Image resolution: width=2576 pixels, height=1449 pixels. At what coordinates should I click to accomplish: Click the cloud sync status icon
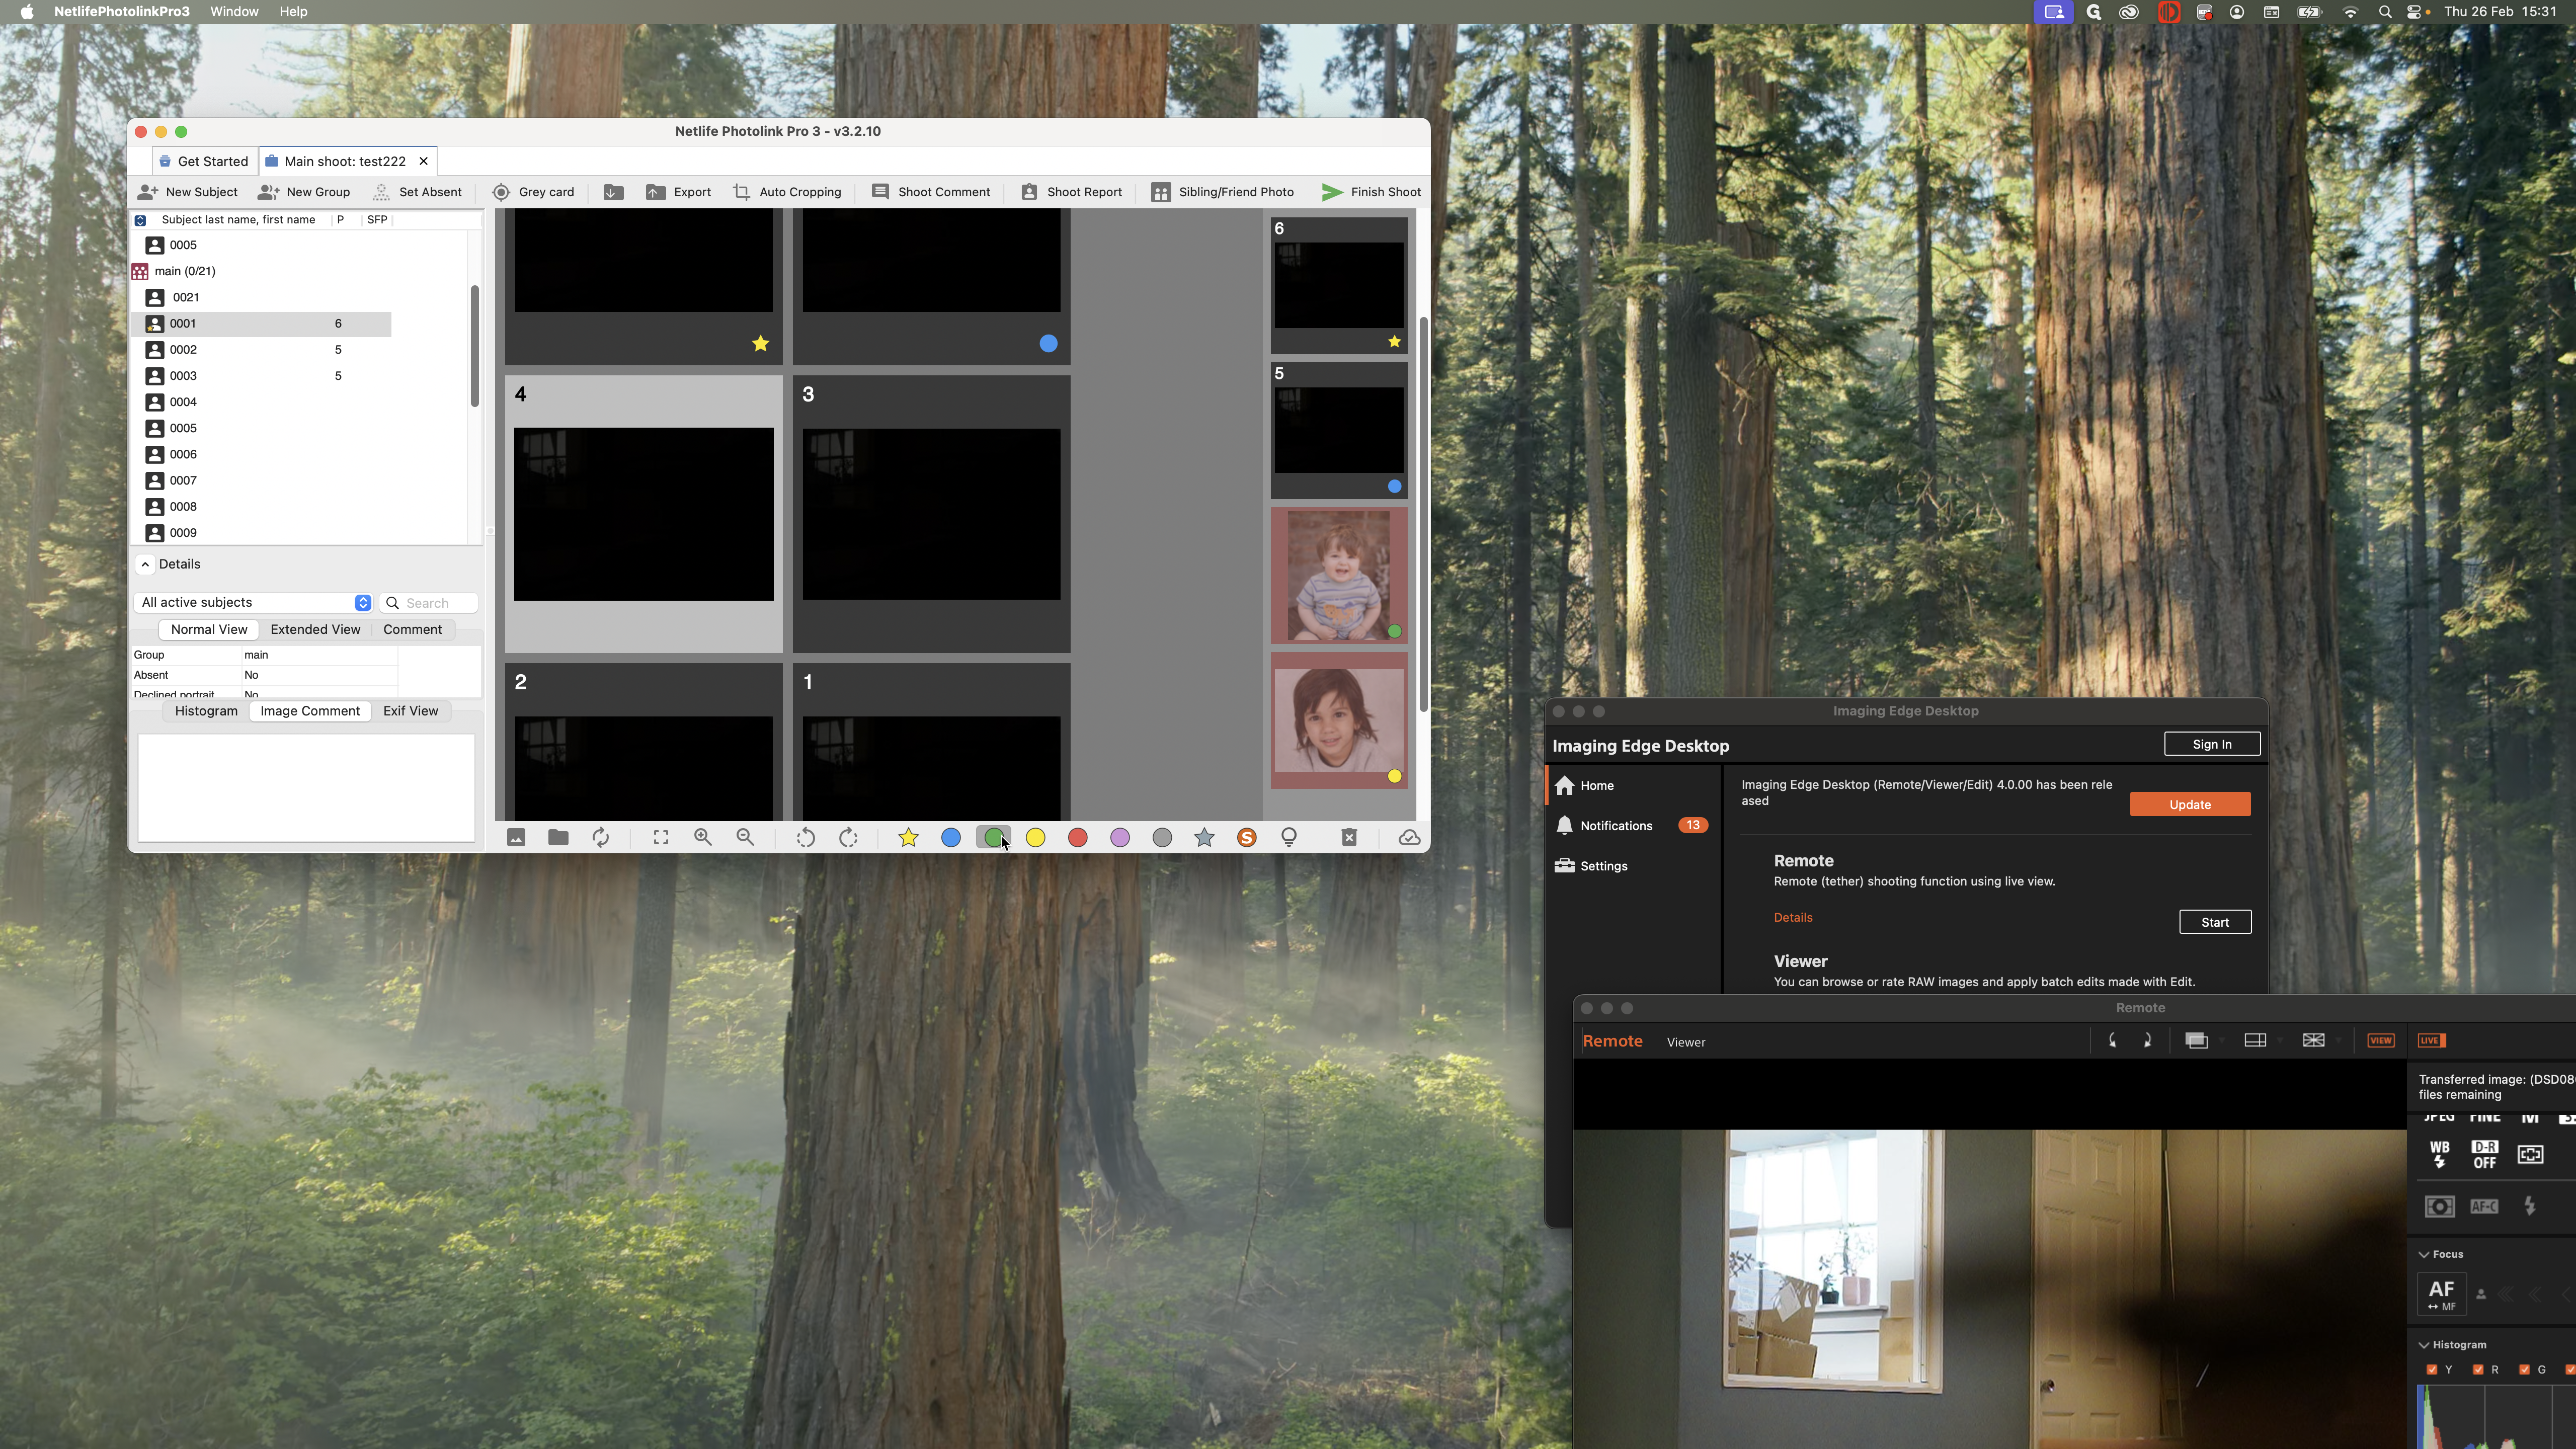click(x=1409, y=838)
